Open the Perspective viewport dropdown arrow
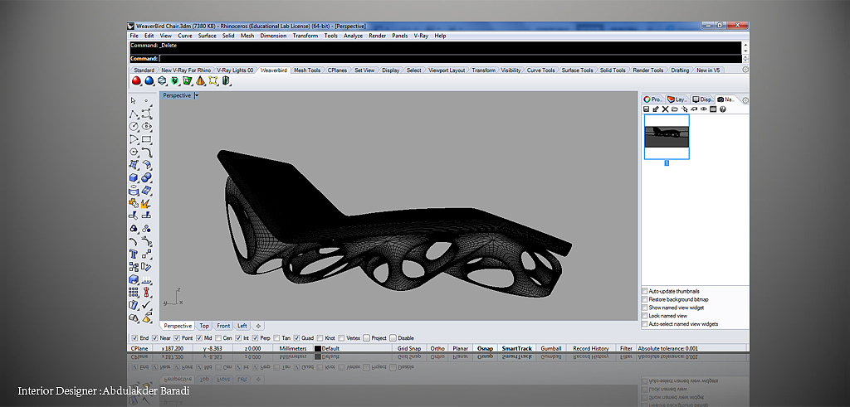850x407 pixels. (197, 95)
